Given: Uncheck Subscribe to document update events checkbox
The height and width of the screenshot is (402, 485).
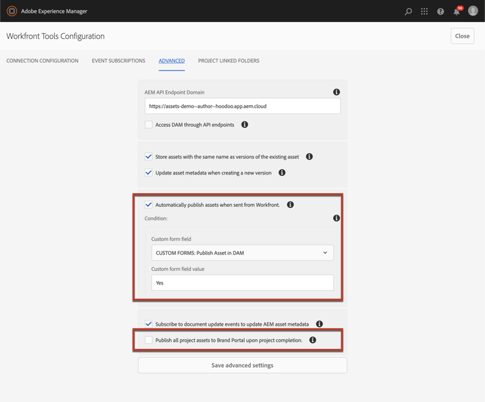Looking at the screenshot, I should (x=149, y=324).
